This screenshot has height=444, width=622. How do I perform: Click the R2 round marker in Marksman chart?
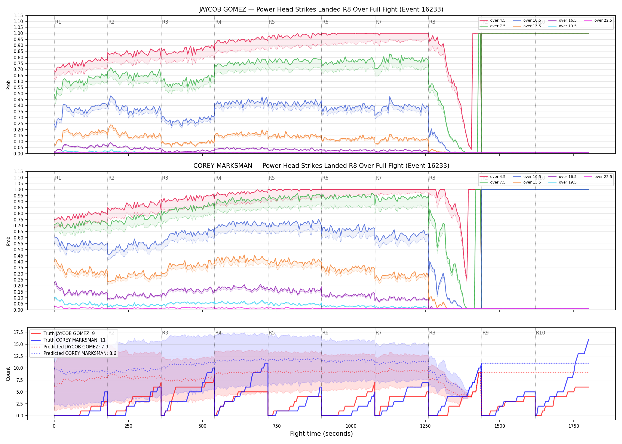tap(111, 178)
